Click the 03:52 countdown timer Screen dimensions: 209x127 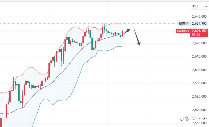click(x=196, y=35)
